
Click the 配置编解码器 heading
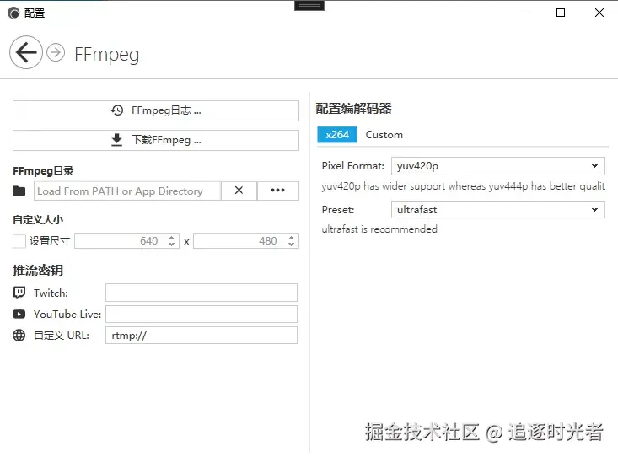(x=353, y=109)
